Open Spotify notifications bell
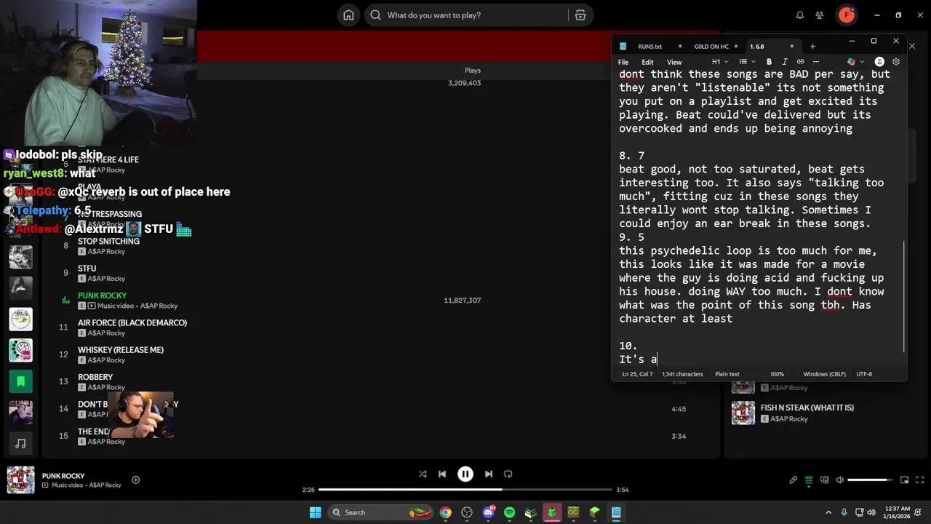The height and width of the screenshot is (524, 931). click(x=800, y=15)
